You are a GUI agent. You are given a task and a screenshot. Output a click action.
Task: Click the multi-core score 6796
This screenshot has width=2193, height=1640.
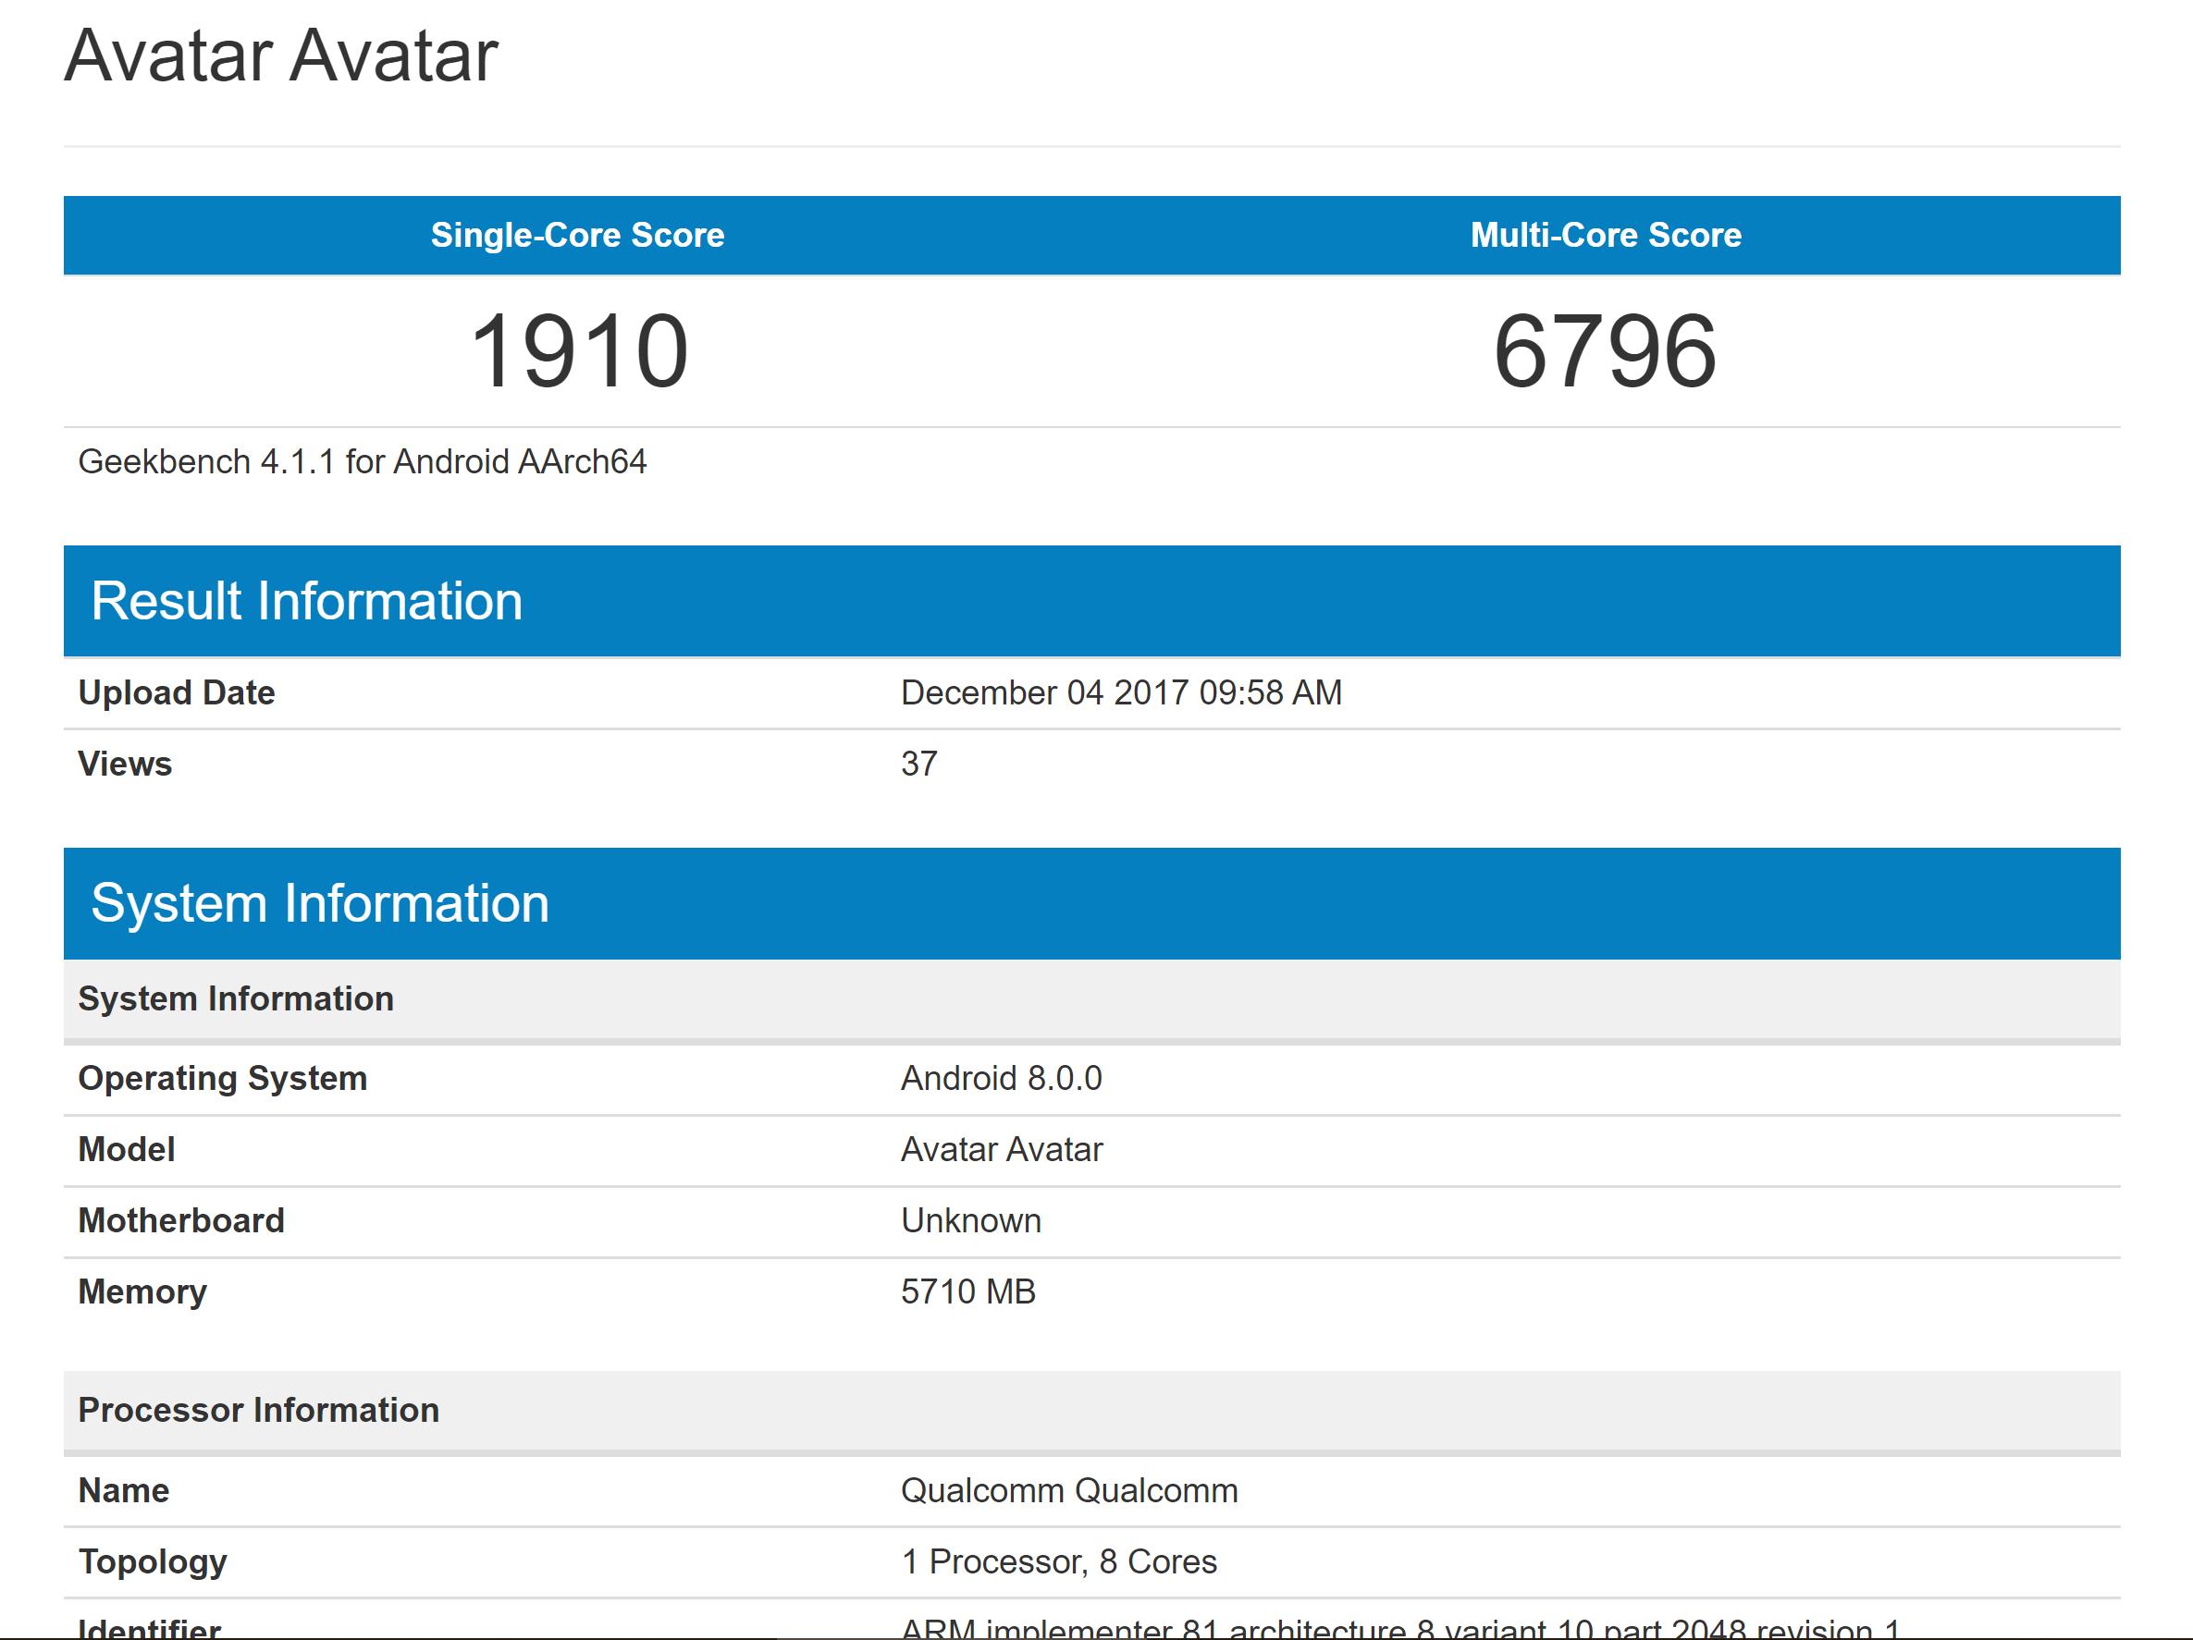click(1605, 350)
